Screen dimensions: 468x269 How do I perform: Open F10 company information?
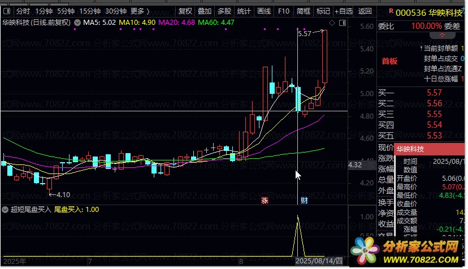(284, 11)
